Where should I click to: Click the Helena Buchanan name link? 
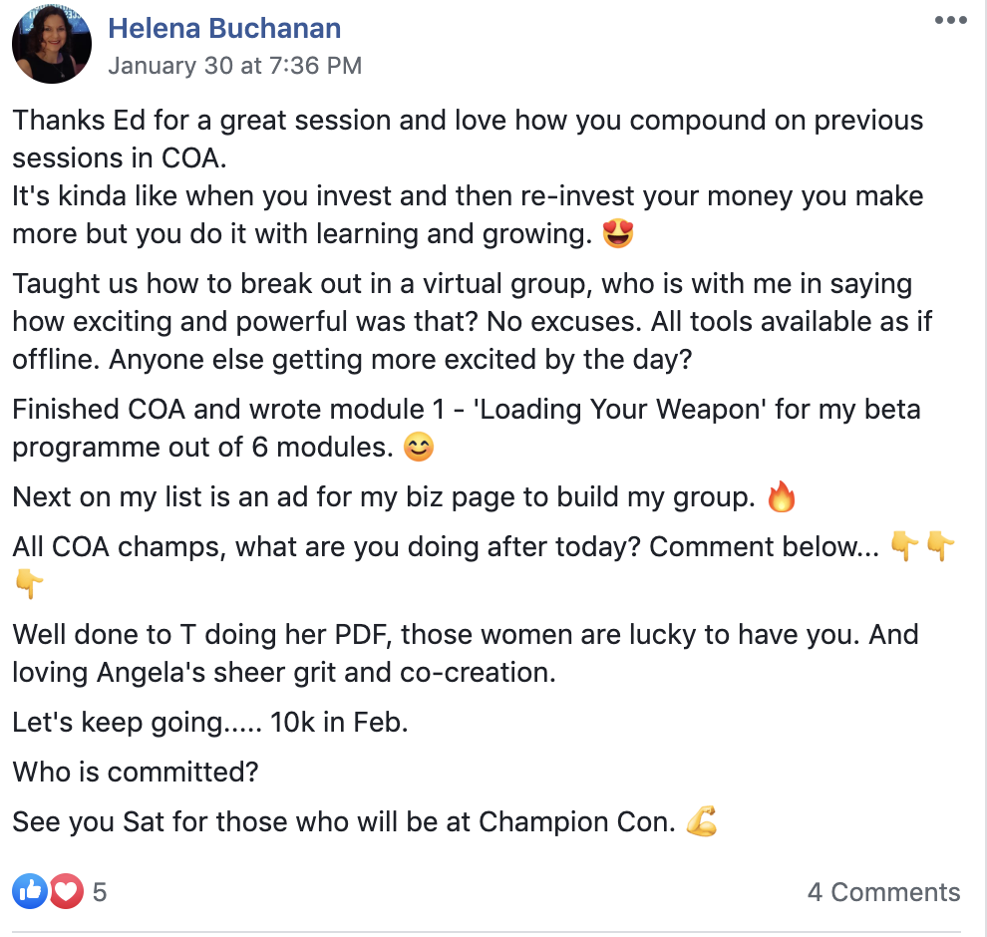coord(224,28)
